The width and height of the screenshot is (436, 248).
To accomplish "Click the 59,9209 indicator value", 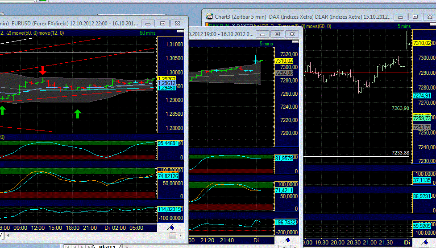I will (422, 226).
